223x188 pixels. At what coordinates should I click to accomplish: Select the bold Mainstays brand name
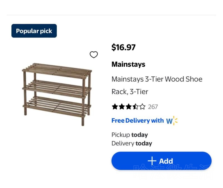(128, 65)
